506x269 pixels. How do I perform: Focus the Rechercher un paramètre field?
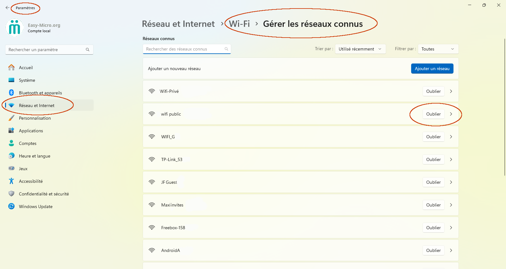click(49, 50)
